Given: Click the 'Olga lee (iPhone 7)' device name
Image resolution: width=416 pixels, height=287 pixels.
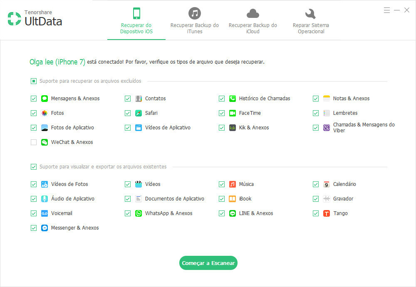Looking at the screenshot, I should pyautogui.click(x=57, y=62).
